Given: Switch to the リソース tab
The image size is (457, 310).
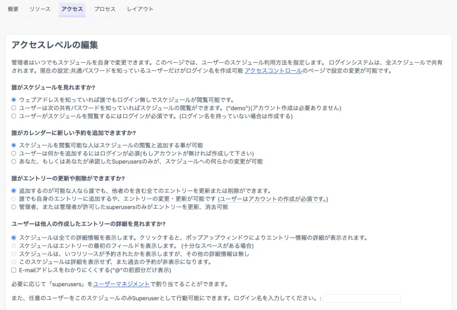Looking at the screenshot, I should coord(40,9).
